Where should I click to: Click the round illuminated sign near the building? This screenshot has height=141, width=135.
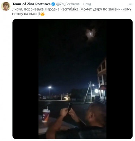(97, 91)
